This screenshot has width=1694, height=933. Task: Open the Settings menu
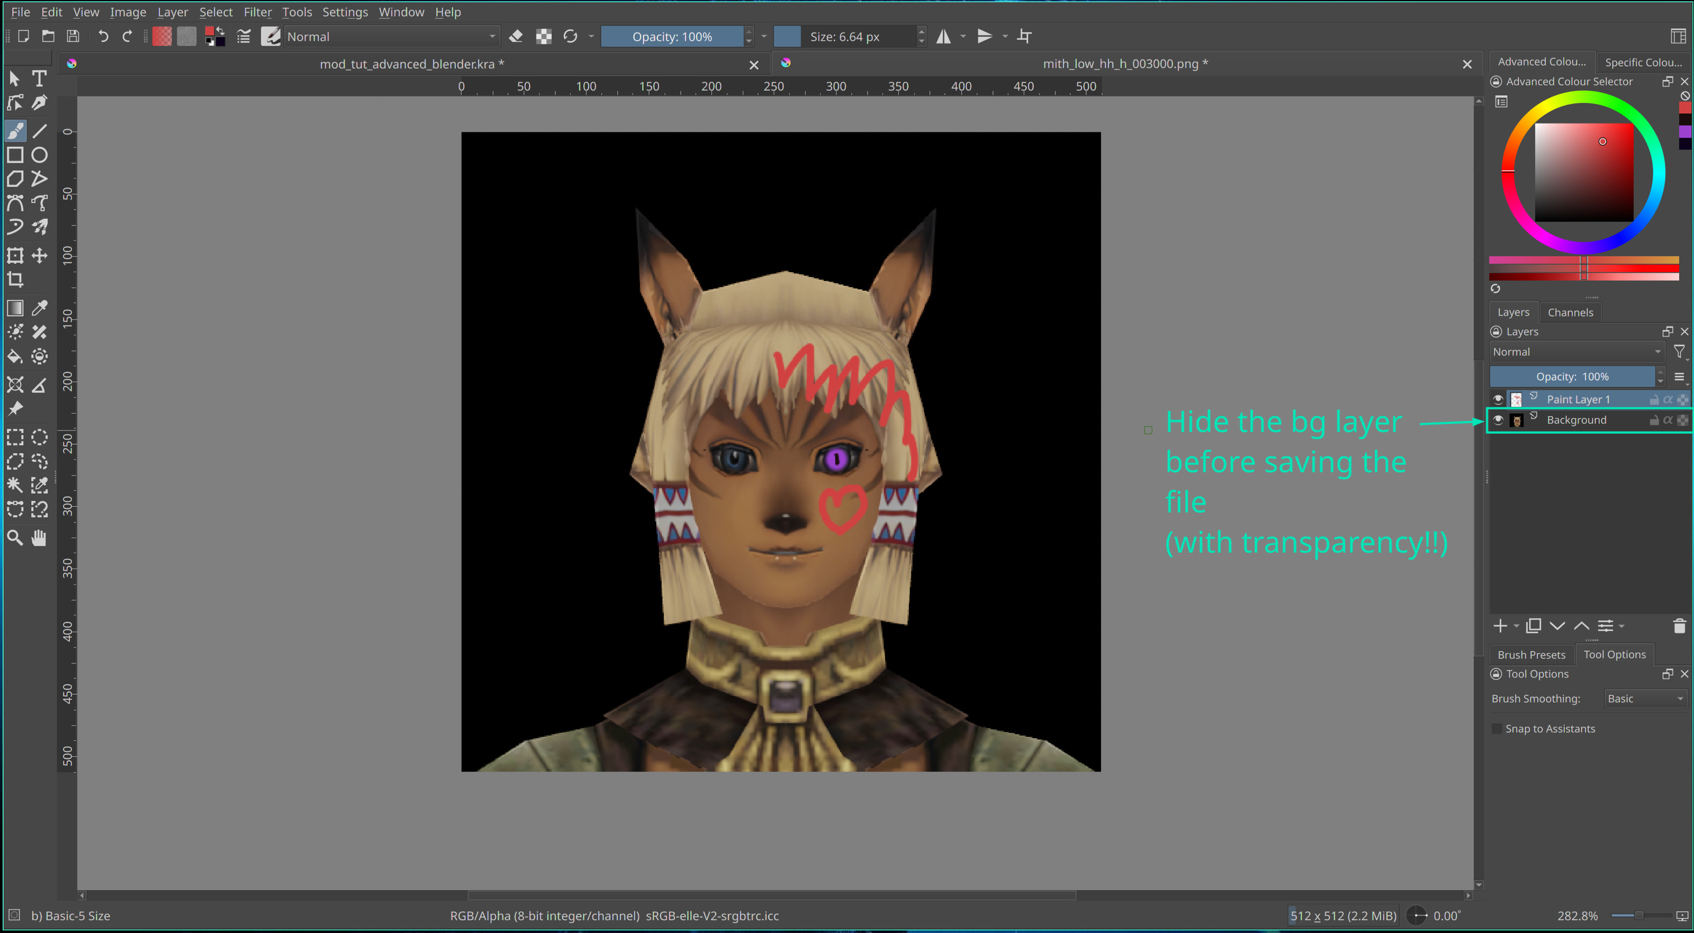[345, 12]
